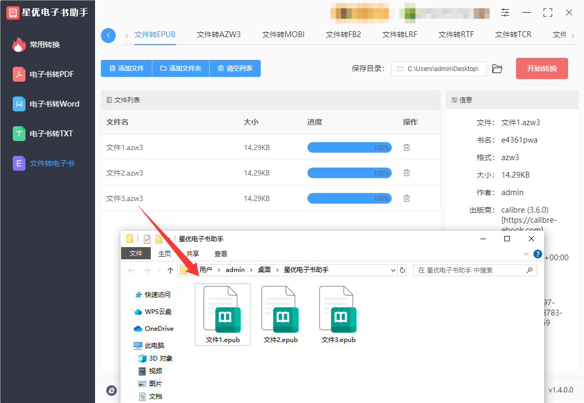Switch to the 文件转RTF tab
Viewport: 584px width, 403px height.
pyautogui.click(x=456, y=34)
